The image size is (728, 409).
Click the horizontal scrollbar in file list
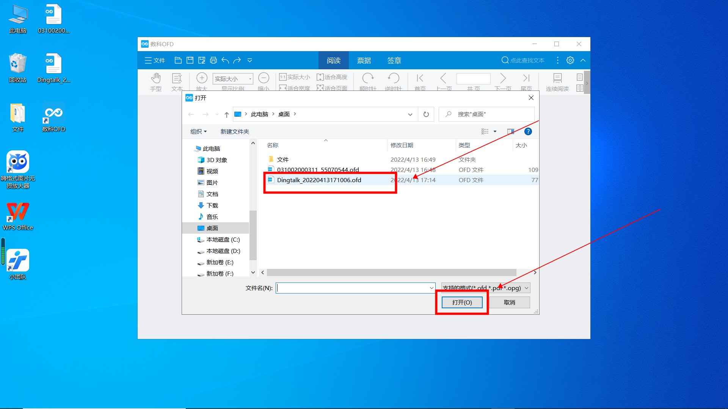391,273
